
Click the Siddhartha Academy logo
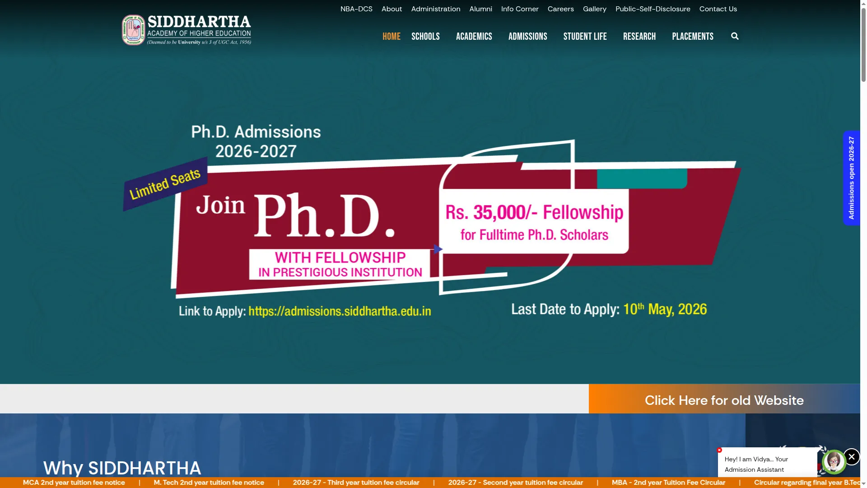click(x=186, y=30)
